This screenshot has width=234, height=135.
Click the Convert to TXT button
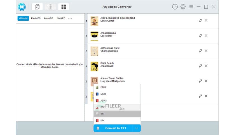pos(113,128)
